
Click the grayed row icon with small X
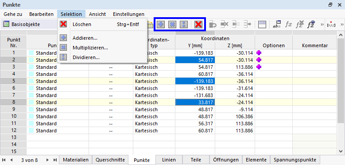pos(224,24)
